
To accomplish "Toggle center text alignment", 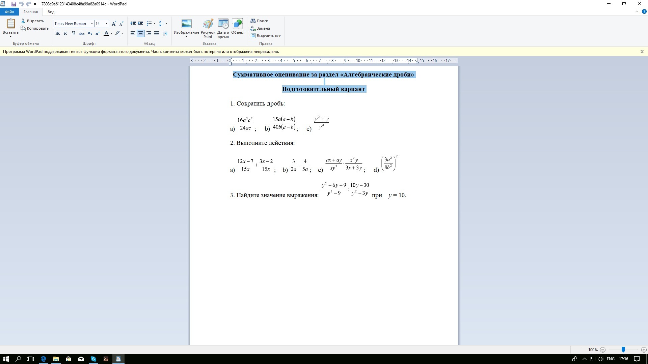I will tap(141, 33).
